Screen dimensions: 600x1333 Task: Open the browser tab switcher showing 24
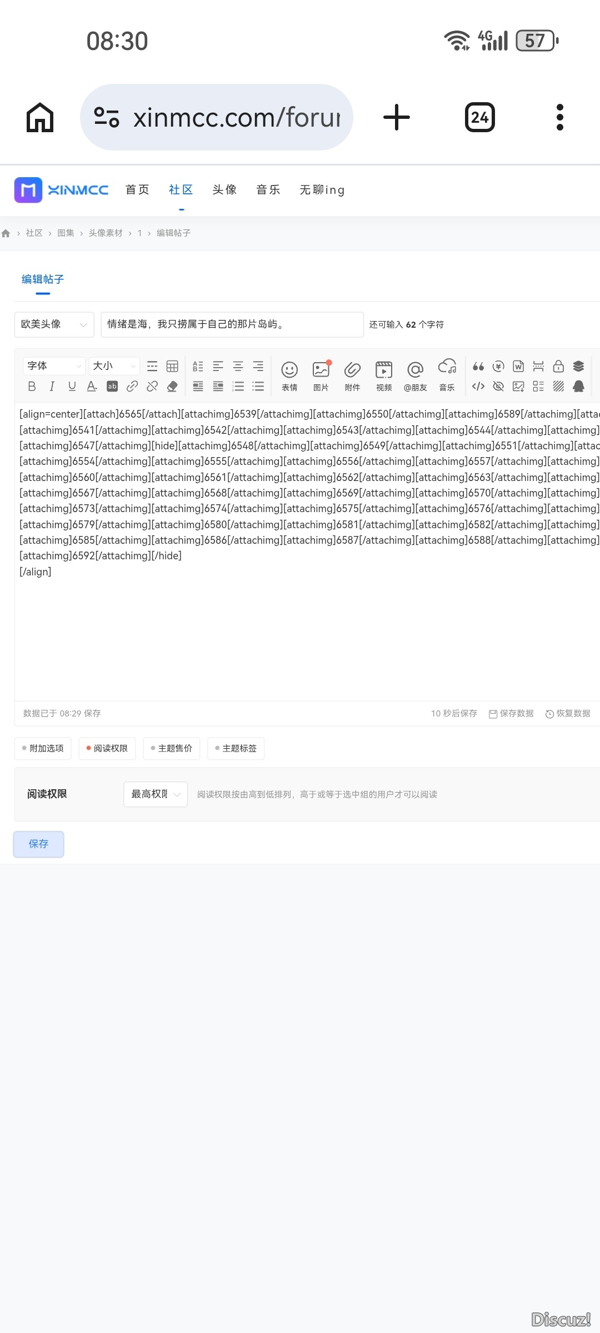point(480,117)
